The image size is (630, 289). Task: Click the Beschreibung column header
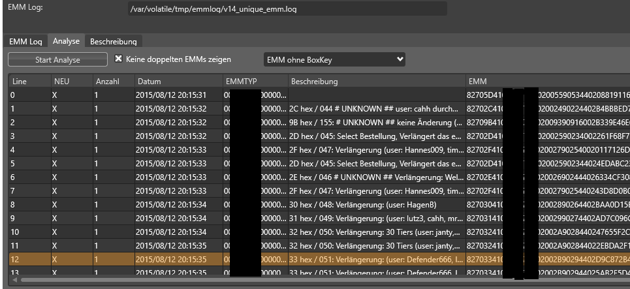click(x=375, y=82)
